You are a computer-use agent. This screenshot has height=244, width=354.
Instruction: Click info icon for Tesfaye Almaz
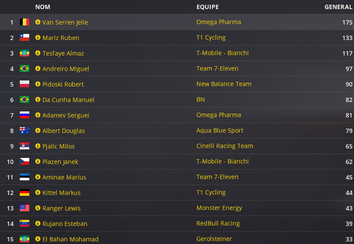(38, 53)
